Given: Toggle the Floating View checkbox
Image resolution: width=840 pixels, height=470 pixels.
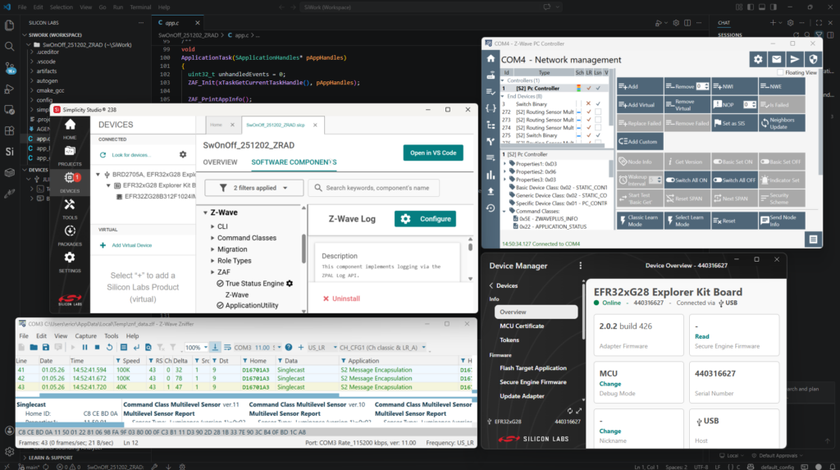Looking at the screenshot, I should point(780,72).
